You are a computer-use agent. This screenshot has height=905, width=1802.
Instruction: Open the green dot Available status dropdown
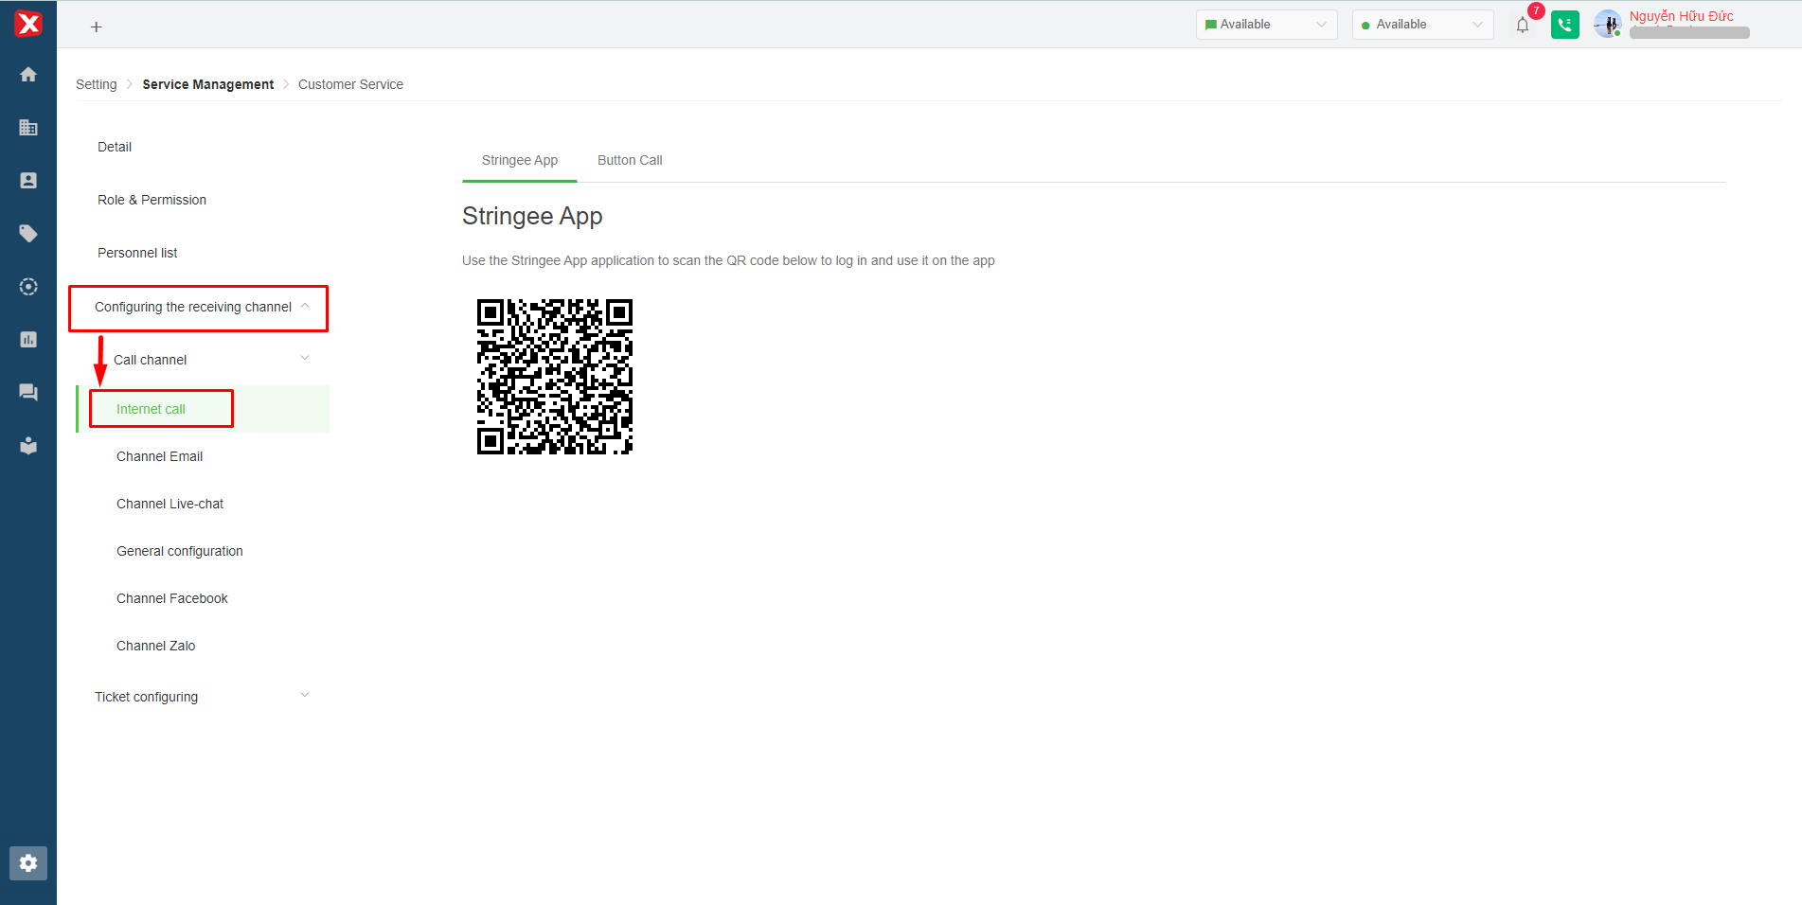(1422, 25)
